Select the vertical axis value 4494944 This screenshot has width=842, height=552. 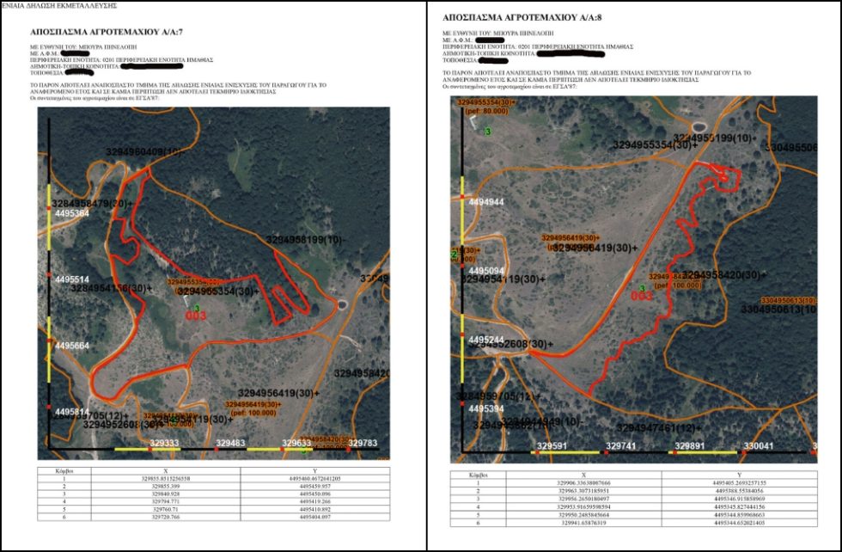coord(486,202)
